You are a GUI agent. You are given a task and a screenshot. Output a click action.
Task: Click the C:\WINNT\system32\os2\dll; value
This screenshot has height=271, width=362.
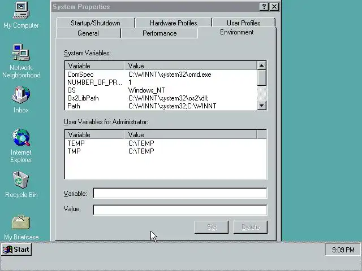tap(169, 98)
